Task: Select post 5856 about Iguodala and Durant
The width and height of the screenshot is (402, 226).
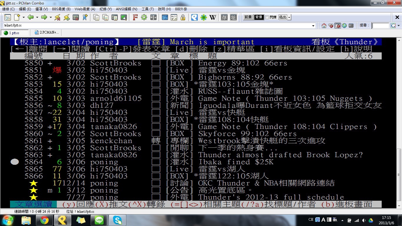Action: click(196, 106)
